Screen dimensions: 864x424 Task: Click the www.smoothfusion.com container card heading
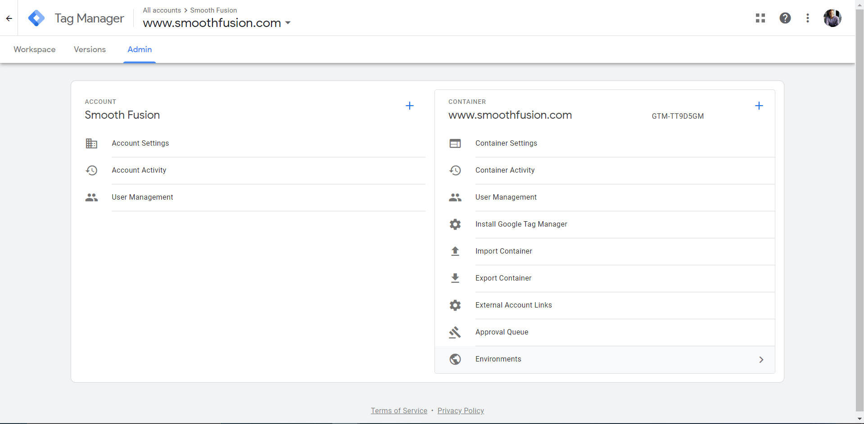(510, 115)
